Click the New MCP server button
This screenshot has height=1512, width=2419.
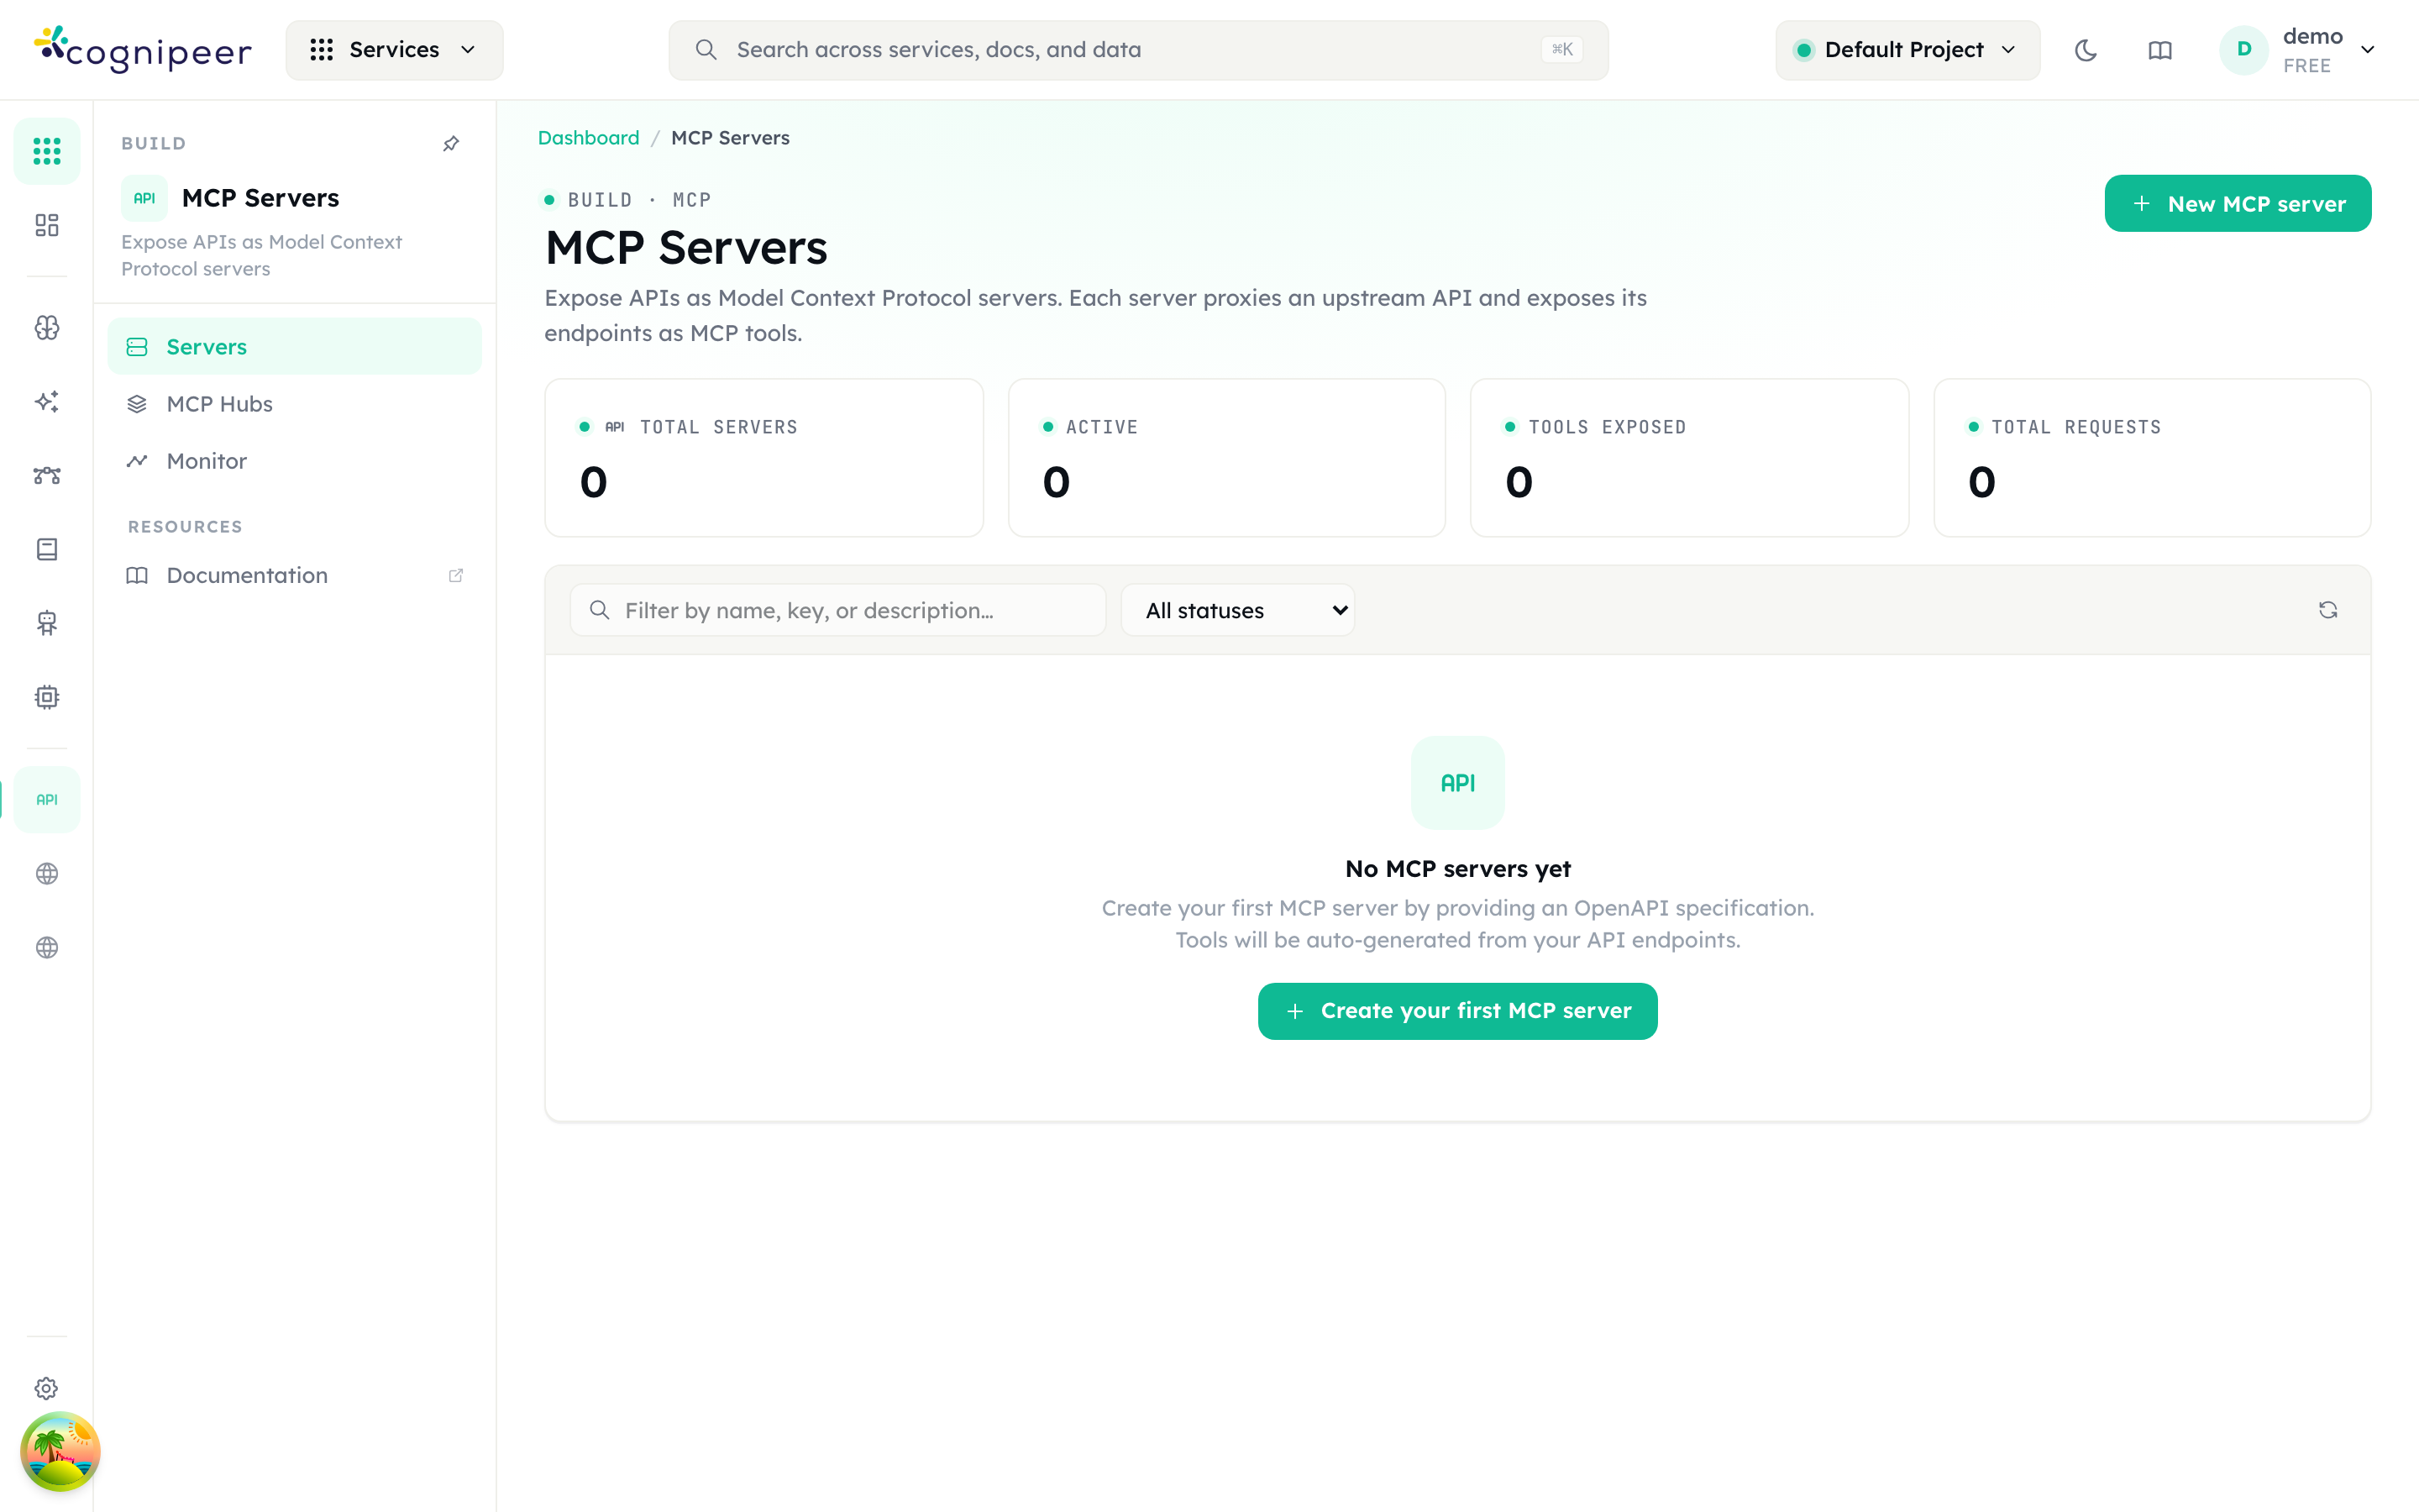[x=2238, y=203]
